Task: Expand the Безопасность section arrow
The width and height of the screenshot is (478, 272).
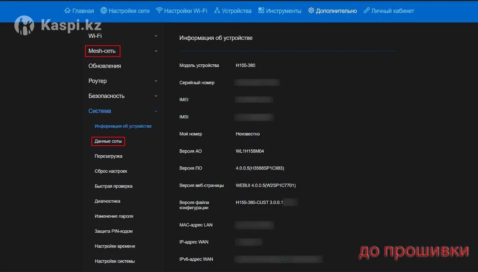Action: click(156, 96)
